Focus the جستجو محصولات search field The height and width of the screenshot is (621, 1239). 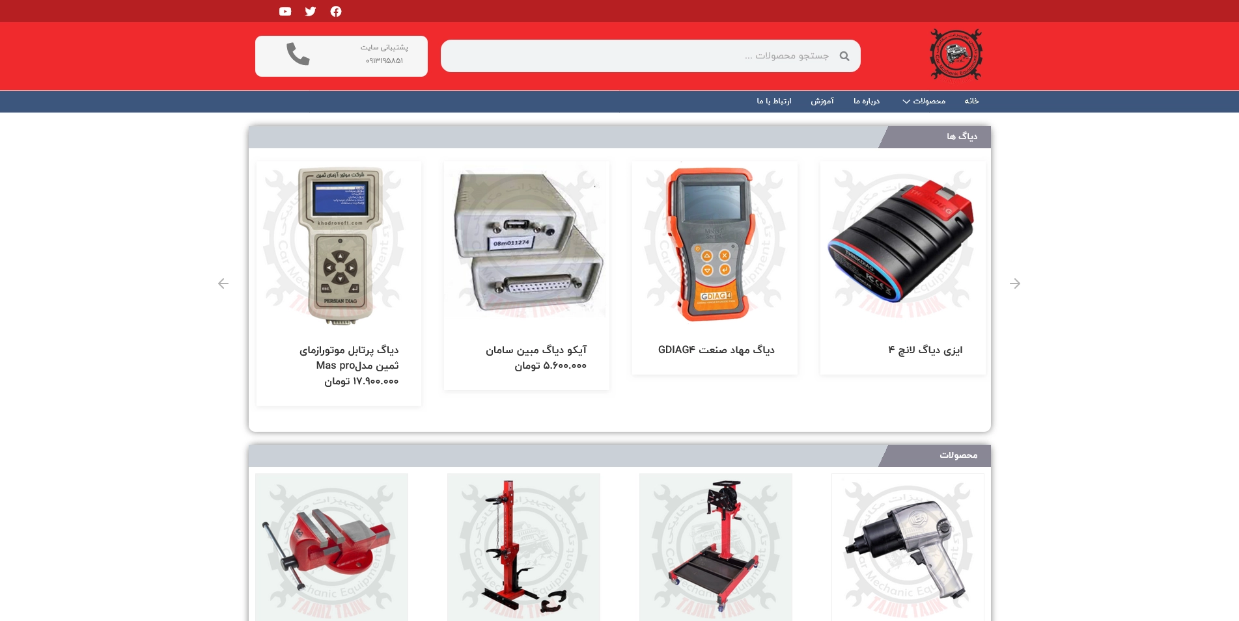tap(650, 56)
